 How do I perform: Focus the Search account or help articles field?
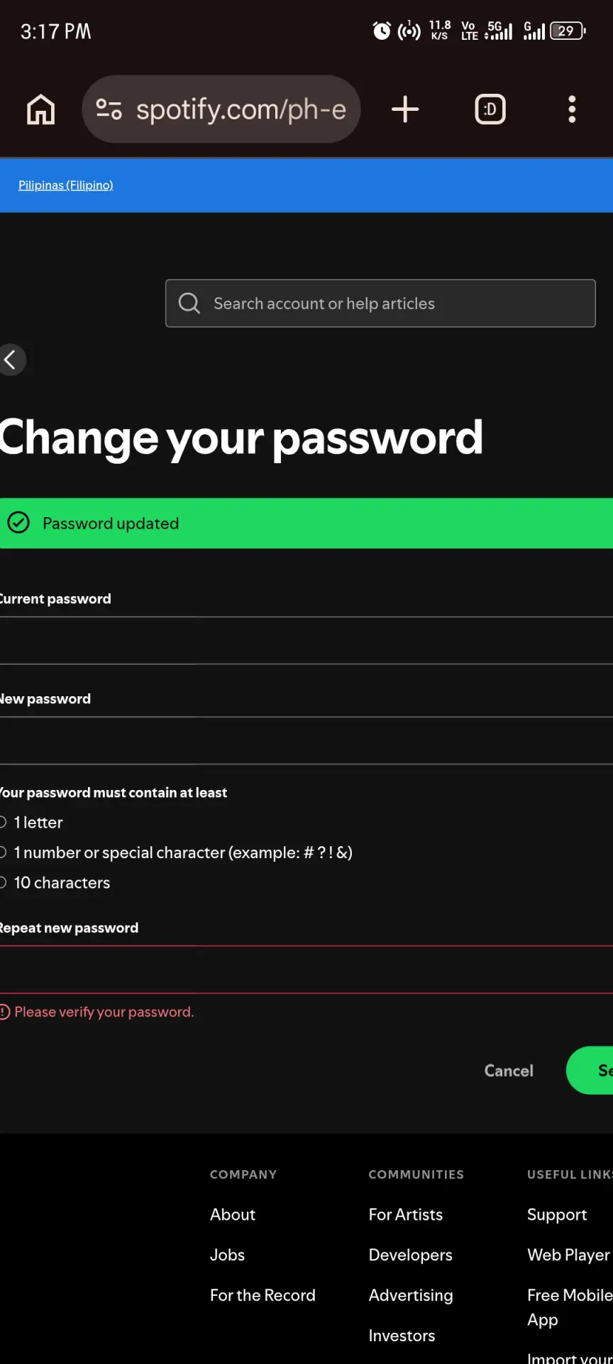click(x=380, y=303)
